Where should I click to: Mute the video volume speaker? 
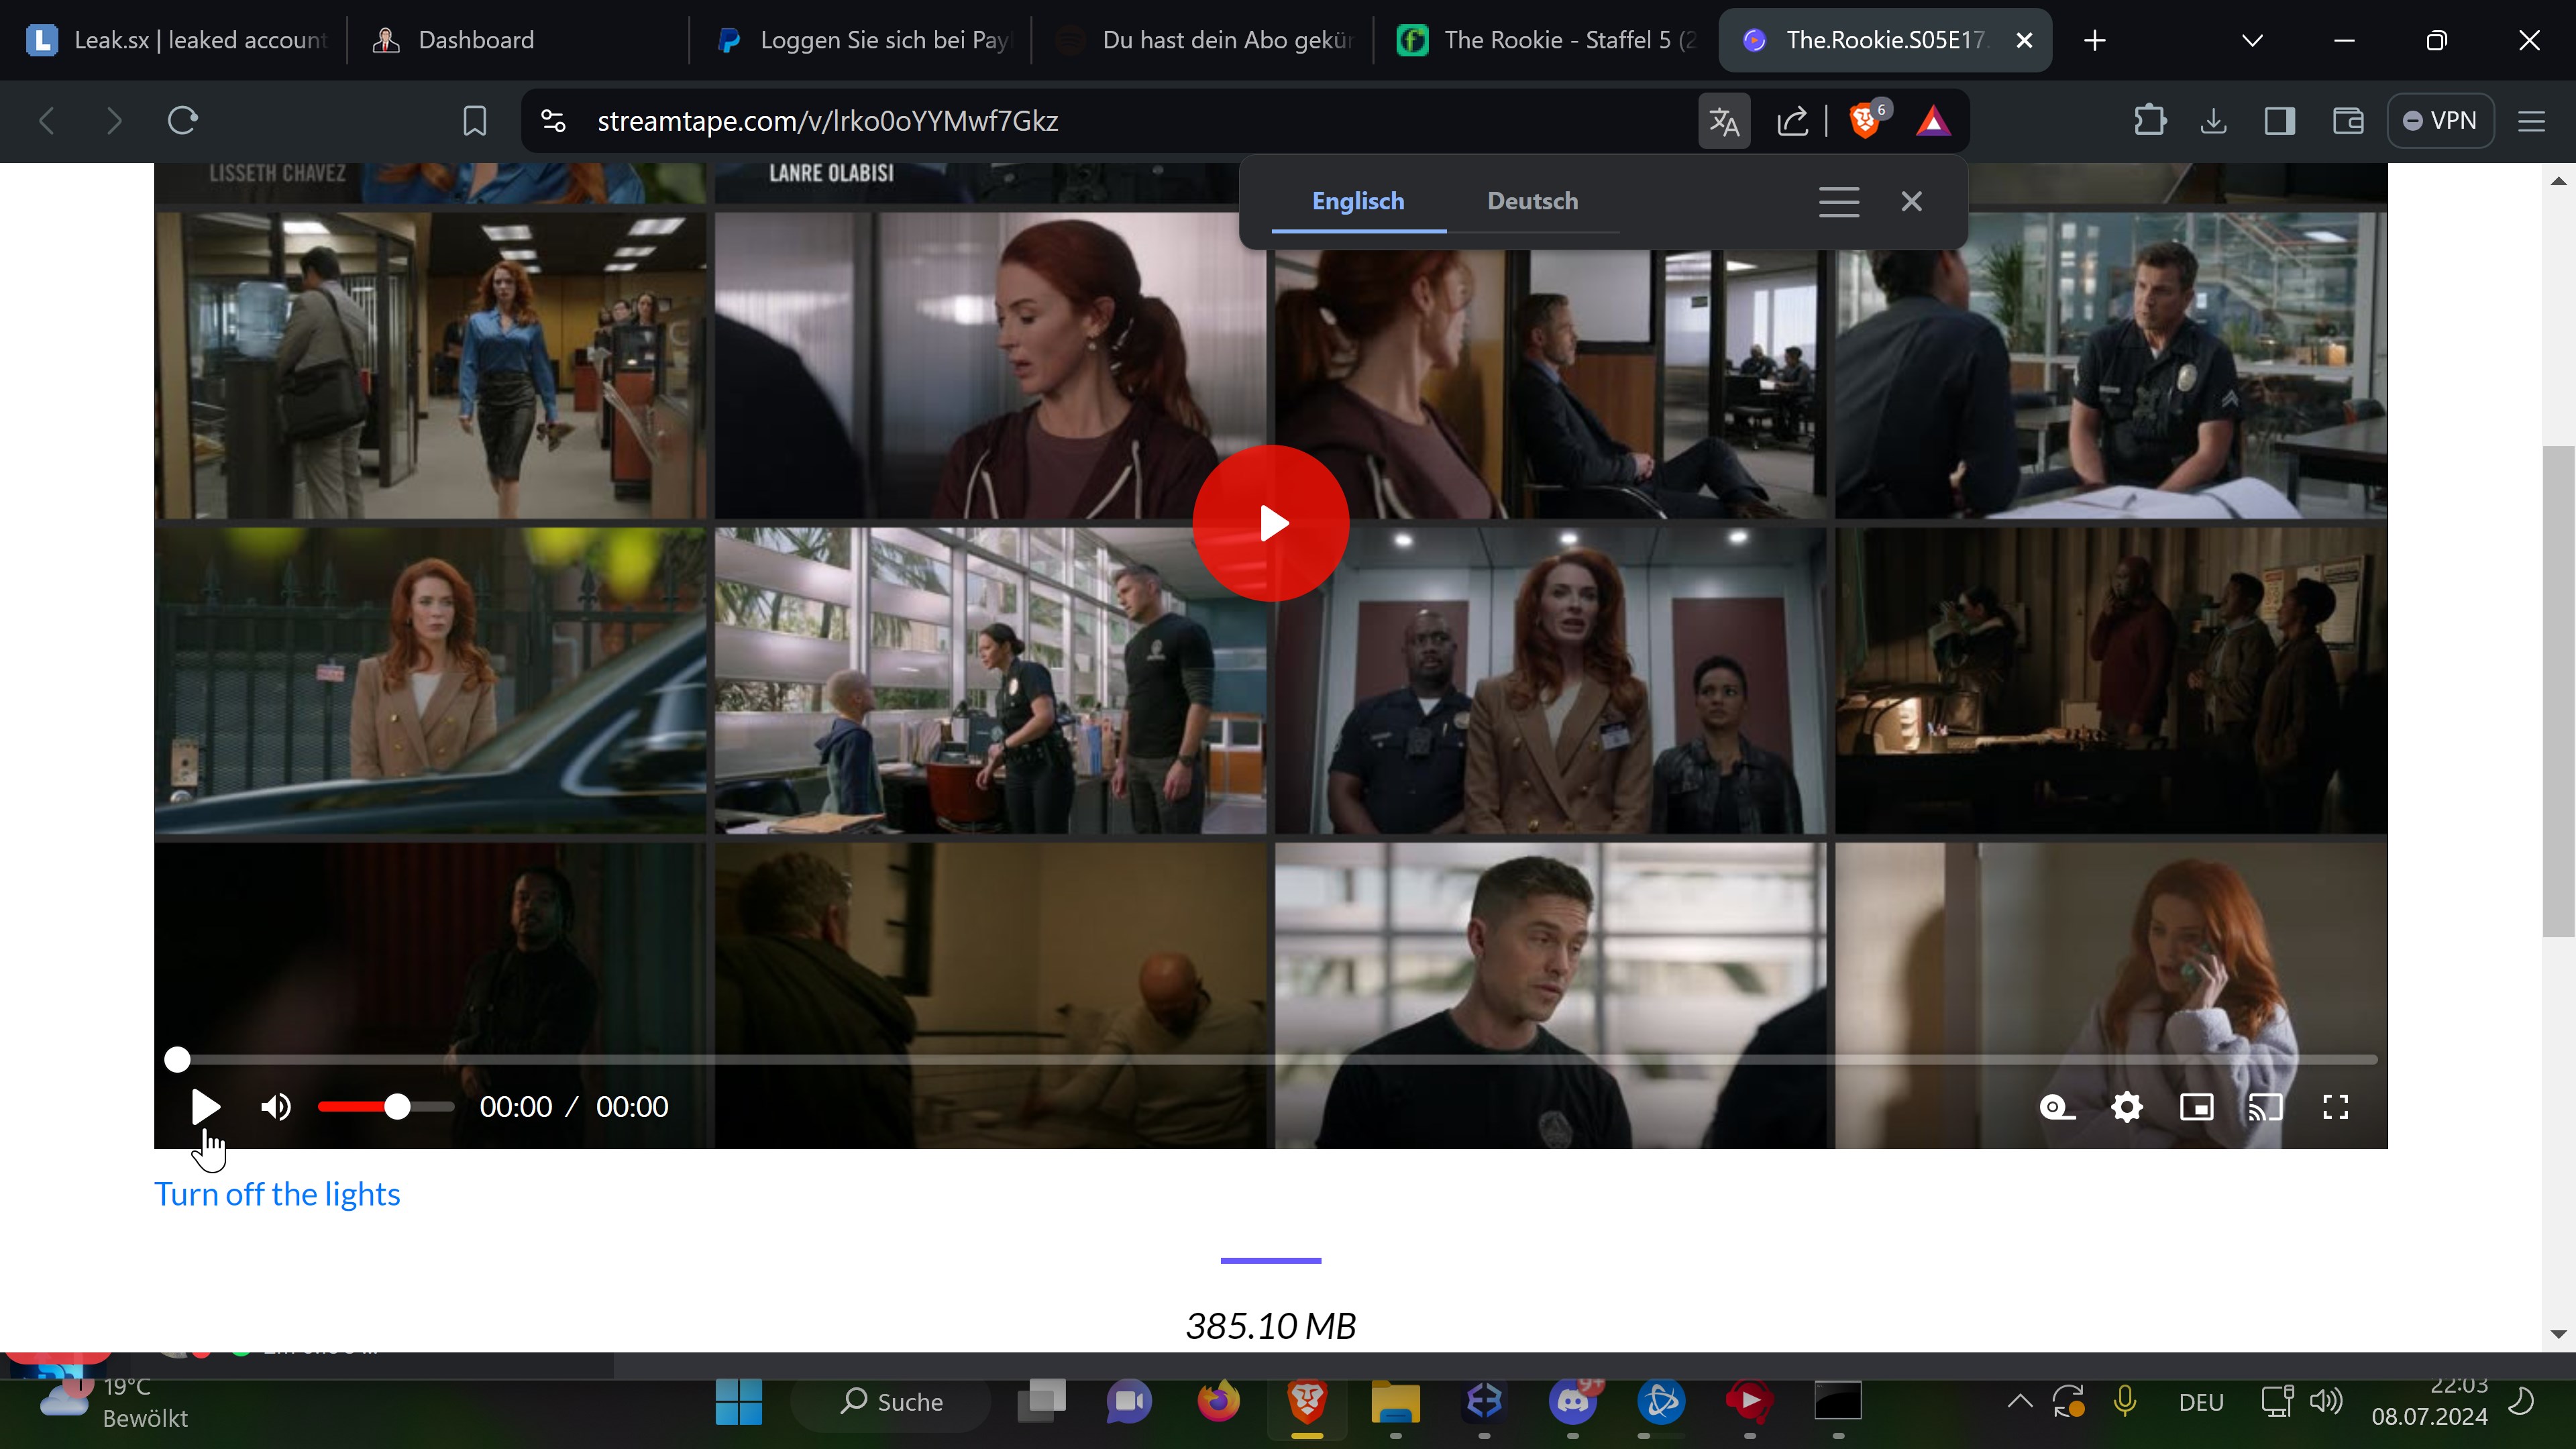pos(276,1107)
